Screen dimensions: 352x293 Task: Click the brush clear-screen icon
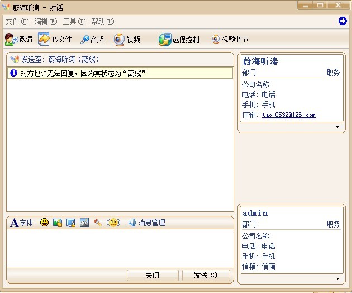[x=98, y=223]
